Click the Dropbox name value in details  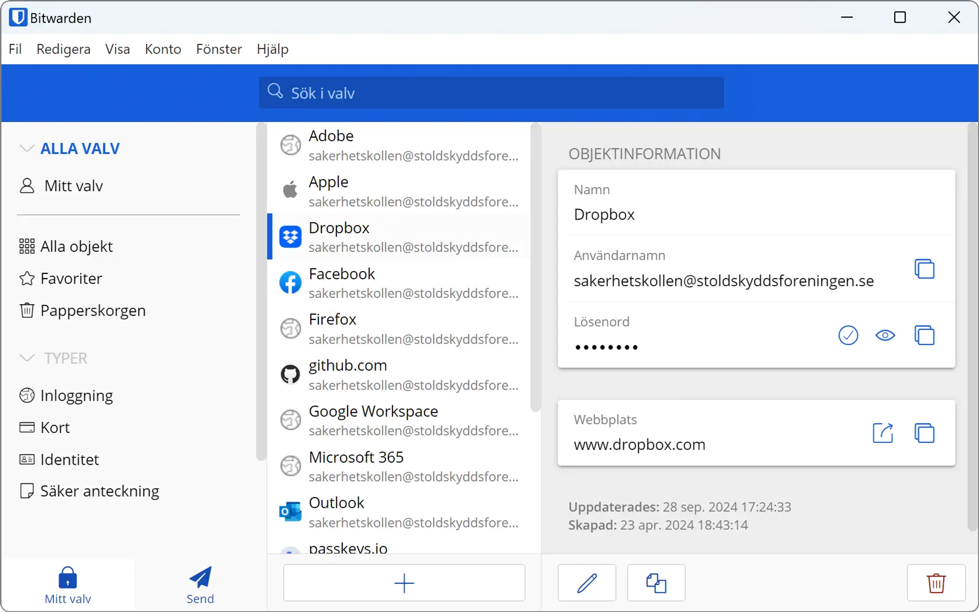click(x=604, y=214)
